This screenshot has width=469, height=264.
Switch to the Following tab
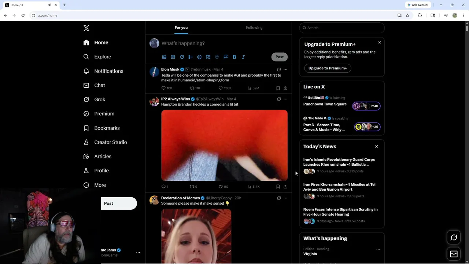click(254, 27)
